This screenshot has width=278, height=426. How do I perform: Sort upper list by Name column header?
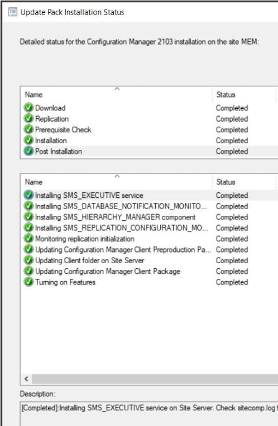117,95
